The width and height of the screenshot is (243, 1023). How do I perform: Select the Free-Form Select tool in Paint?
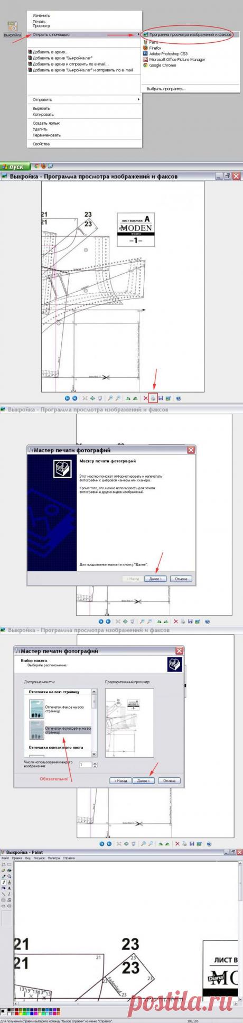pyautogui.click(x=3, y=864)
